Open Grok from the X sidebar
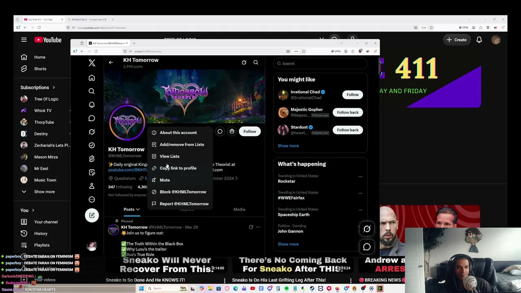521x293 pixels. 92,132
